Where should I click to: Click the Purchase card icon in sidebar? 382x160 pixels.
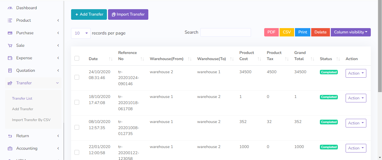[x=10, y=33]
